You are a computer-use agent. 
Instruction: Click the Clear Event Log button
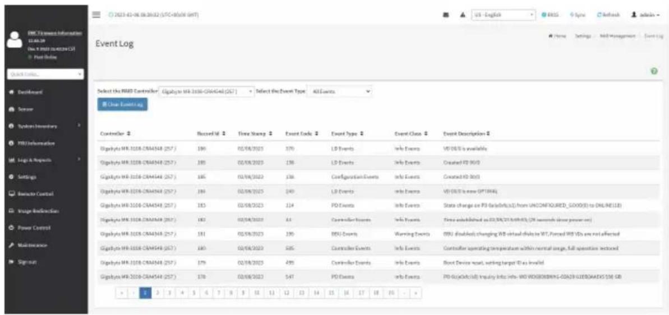[122, 104]
